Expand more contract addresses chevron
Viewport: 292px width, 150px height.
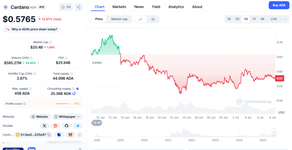80,135
